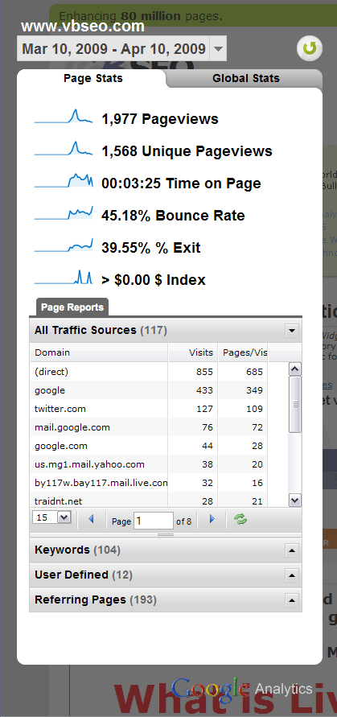Expand the User Defined panel
This screenshot has width=337, height=717.
(292, 575)
